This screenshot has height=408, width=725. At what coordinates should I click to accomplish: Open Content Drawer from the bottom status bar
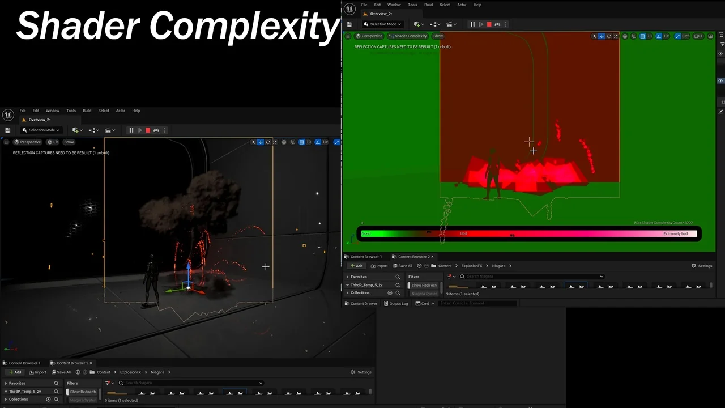(361, 304)
